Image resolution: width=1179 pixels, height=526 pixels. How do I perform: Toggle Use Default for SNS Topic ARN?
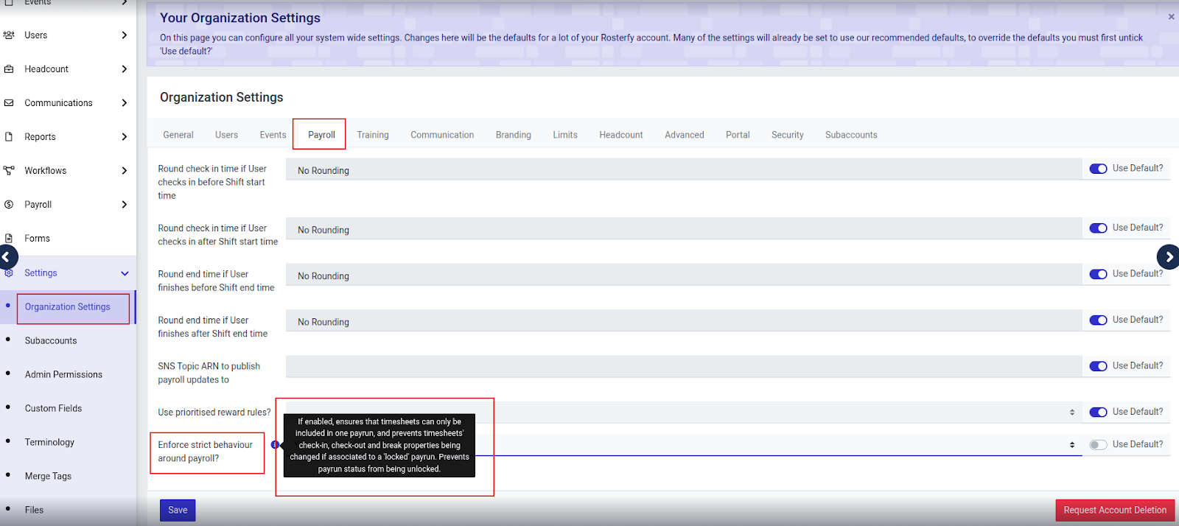[x=1098, y=366]
